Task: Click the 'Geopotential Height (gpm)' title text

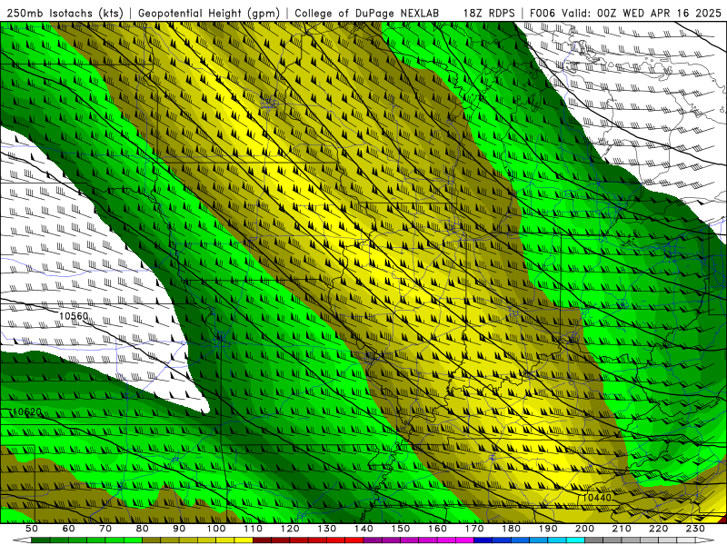Action: point(209,13)
